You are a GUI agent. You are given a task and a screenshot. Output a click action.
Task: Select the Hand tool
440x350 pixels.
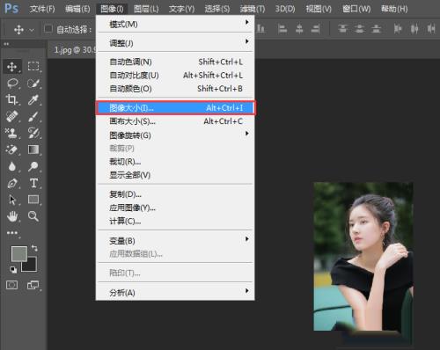pyautogui.click(x=12, y=216)
